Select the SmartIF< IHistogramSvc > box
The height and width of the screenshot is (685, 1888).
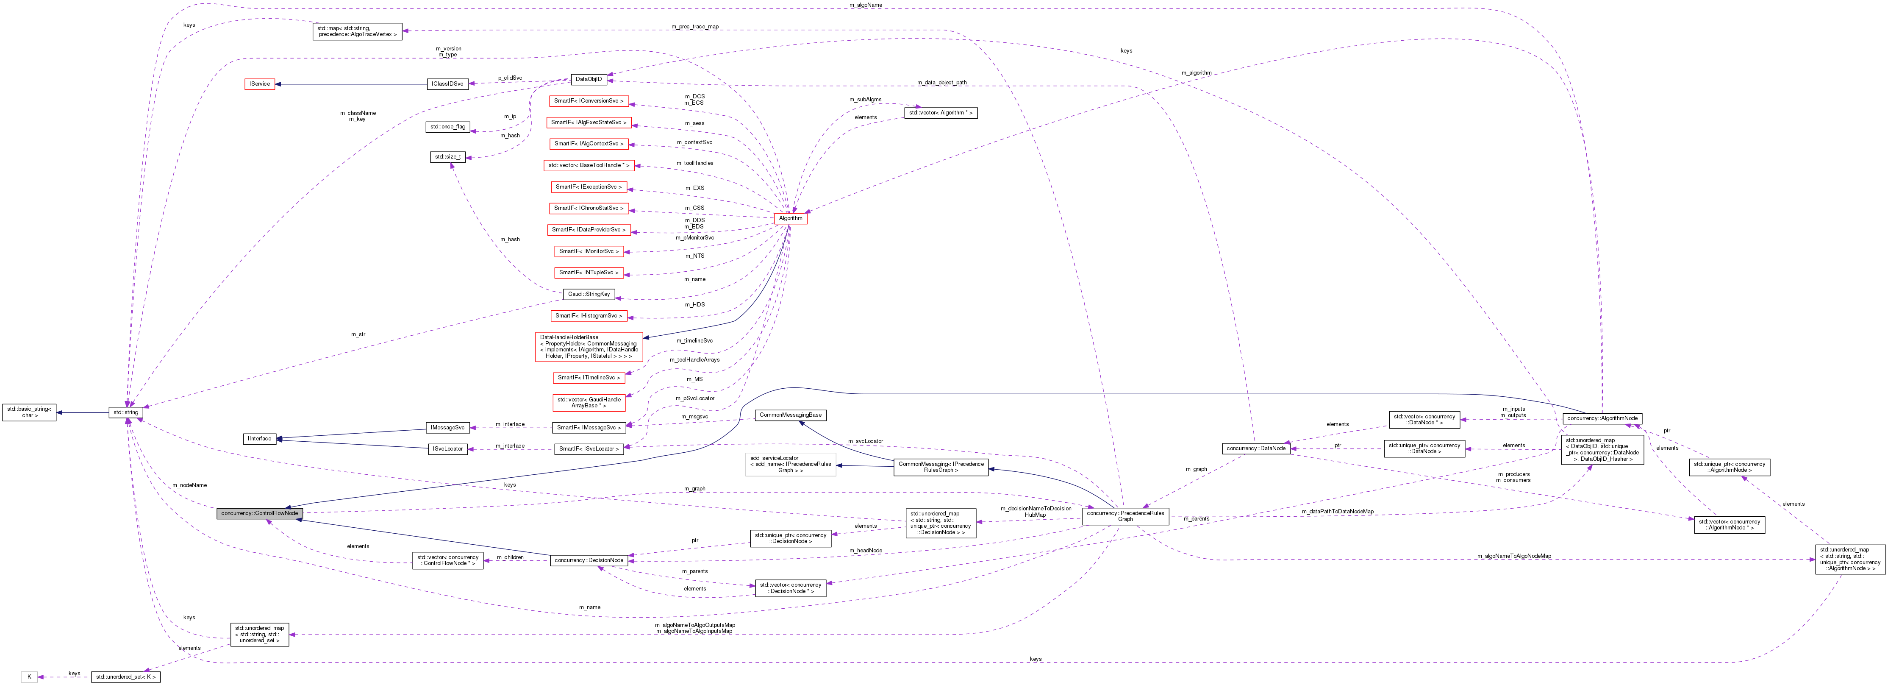point(589,315)
